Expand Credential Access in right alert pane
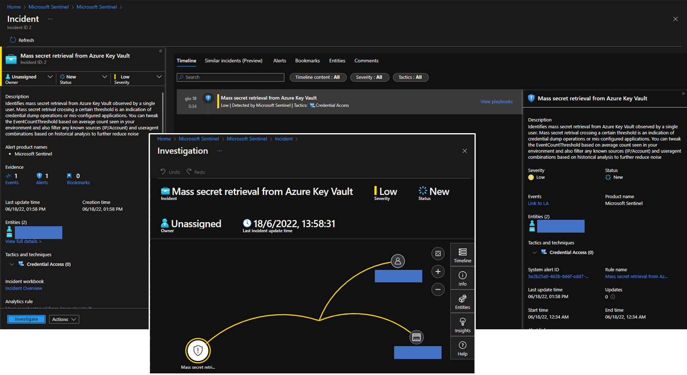This screenshot has width=687, height=375. click(534, 252)
